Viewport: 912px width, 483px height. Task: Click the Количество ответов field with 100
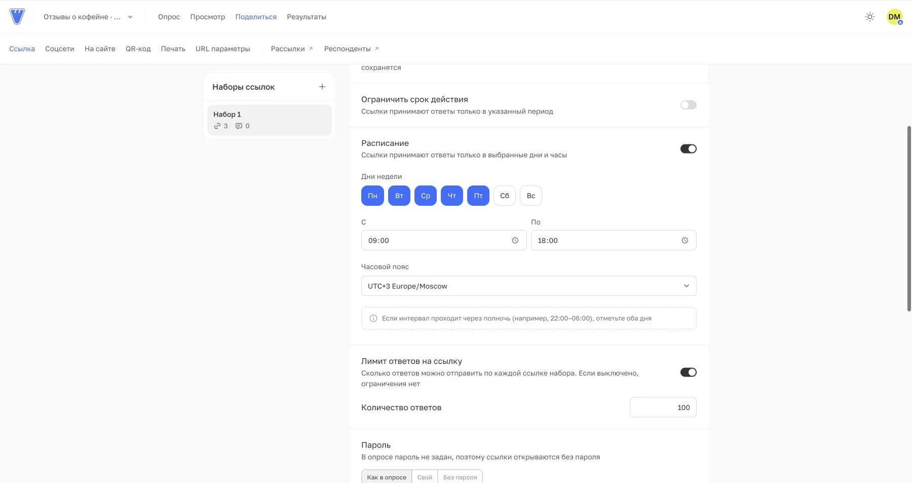pyautogui.click(x=663, y=407)
